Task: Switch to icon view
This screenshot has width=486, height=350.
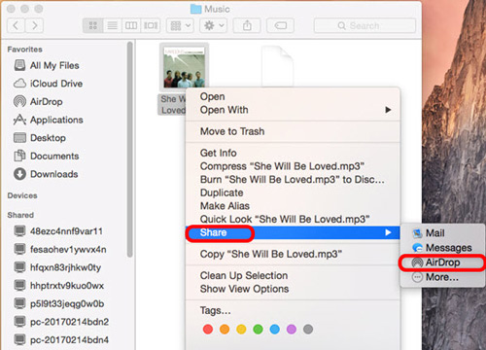Action: [x=93, y=25]
